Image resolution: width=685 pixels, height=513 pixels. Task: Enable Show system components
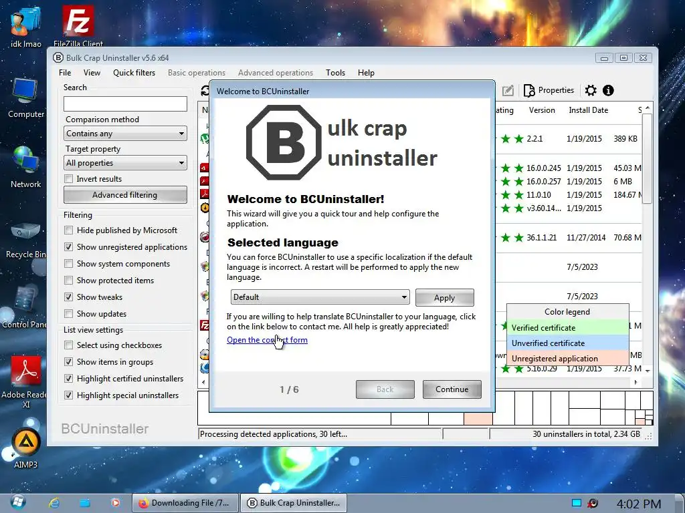69,264
